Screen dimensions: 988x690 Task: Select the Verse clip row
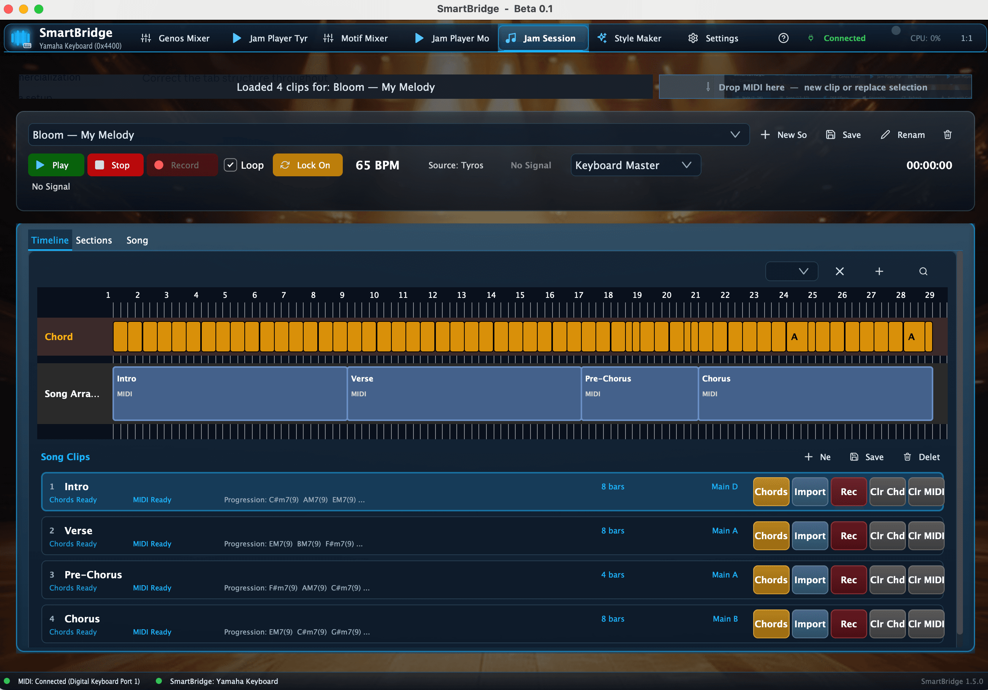click(x=492, y=536)
